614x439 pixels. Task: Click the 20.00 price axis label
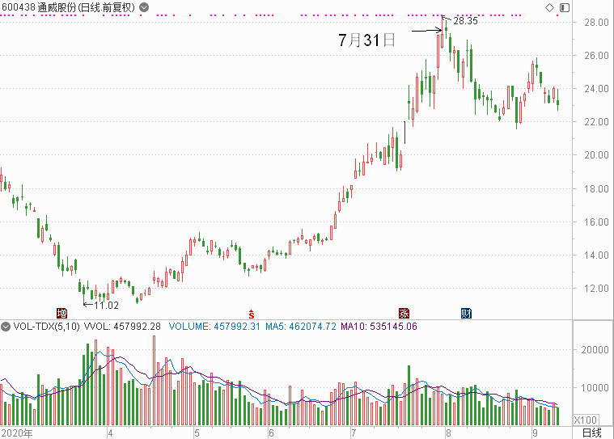596,155
